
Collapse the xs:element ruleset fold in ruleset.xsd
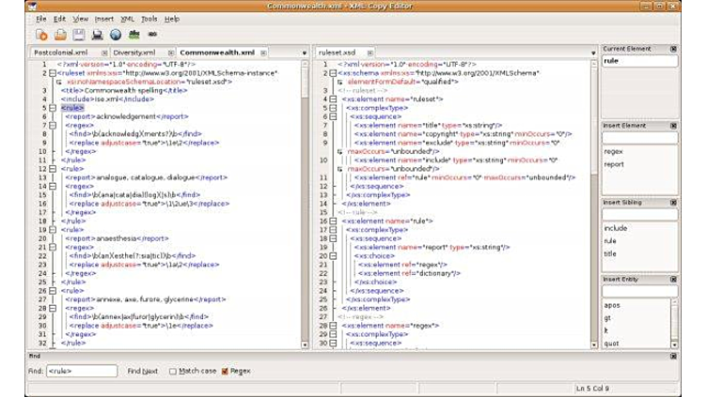pos(333,99)
